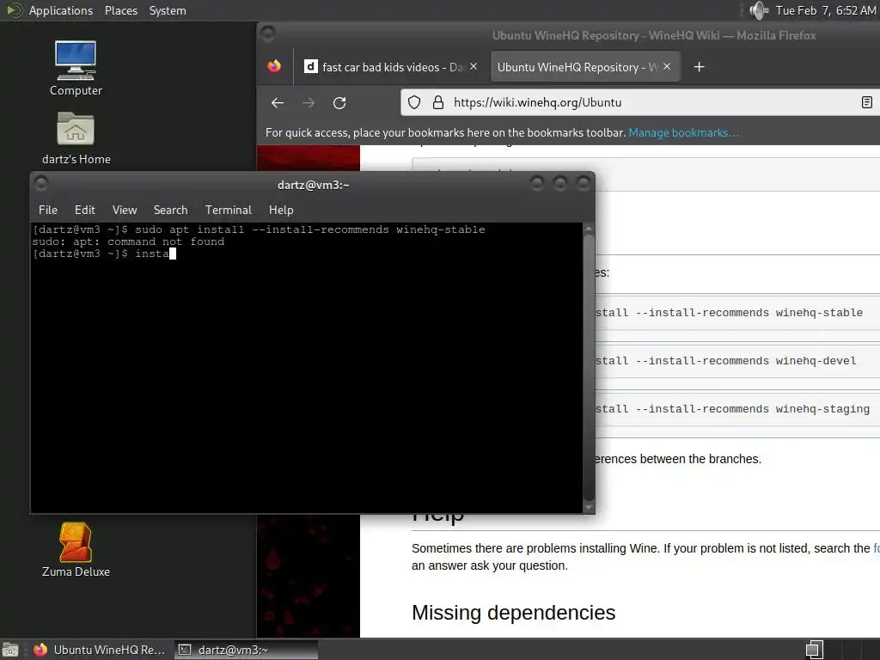
Task: Open the Places menu
Action: pyautogui.click(x=120, y=10)
